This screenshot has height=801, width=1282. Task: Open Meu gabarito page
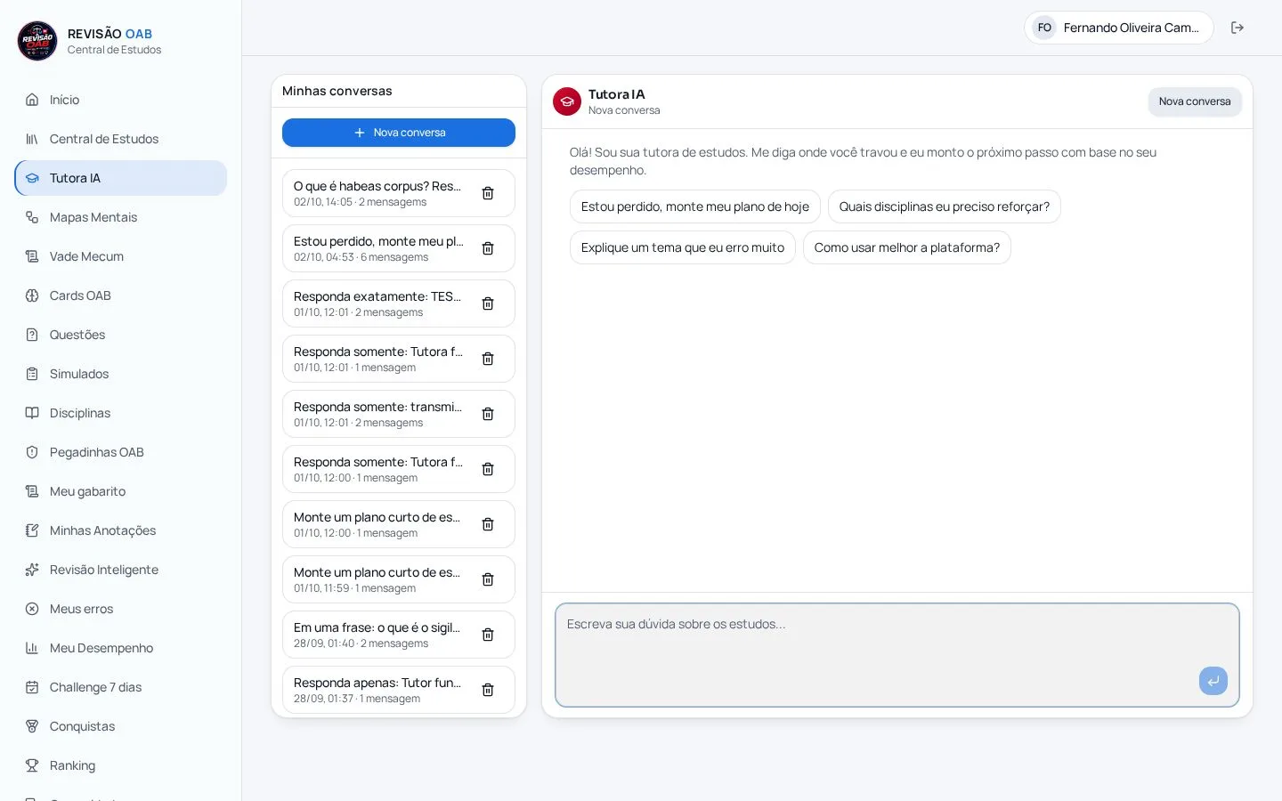121,491
